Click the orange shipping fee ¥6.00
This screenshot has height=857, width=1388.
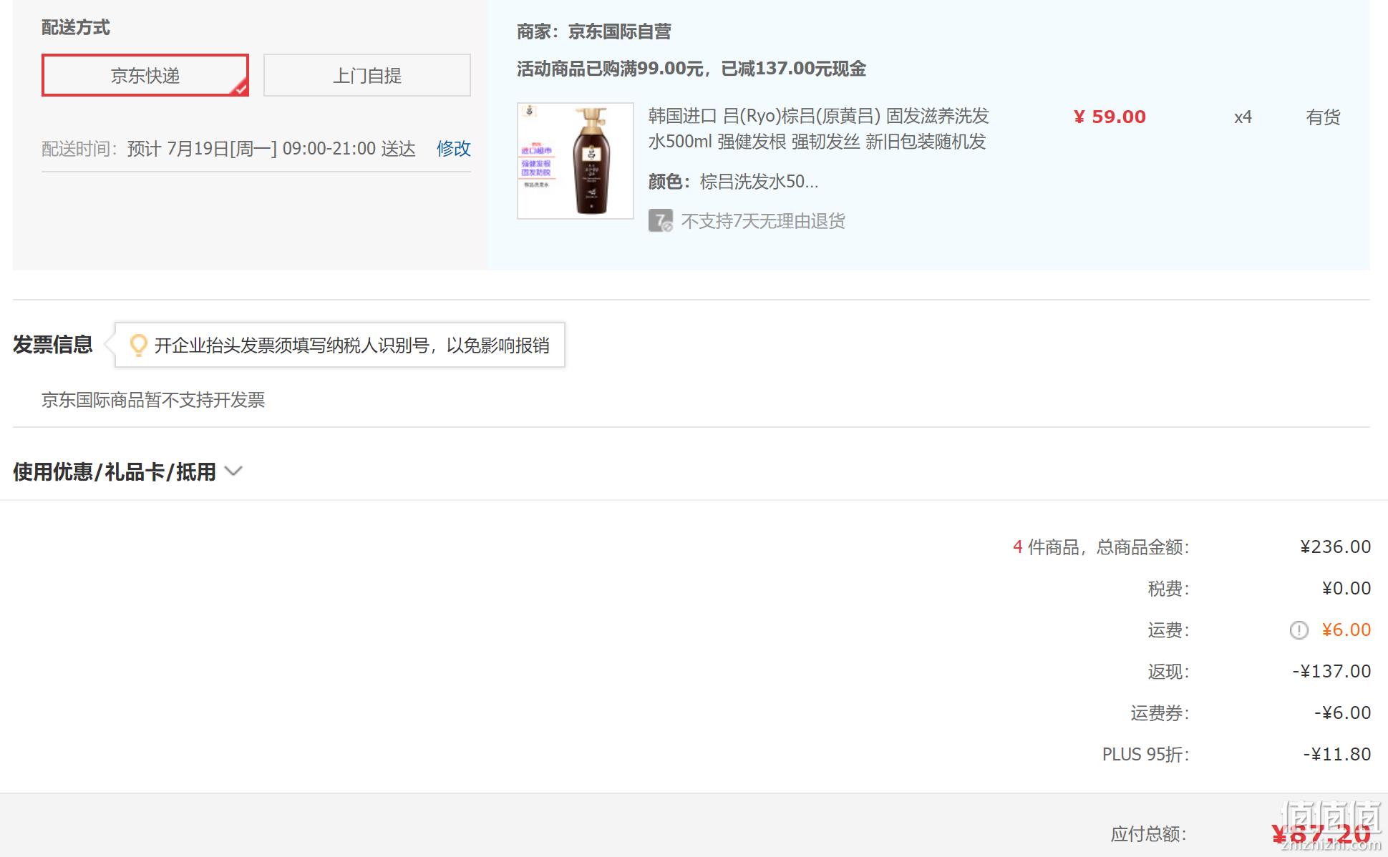(1346, 630)
